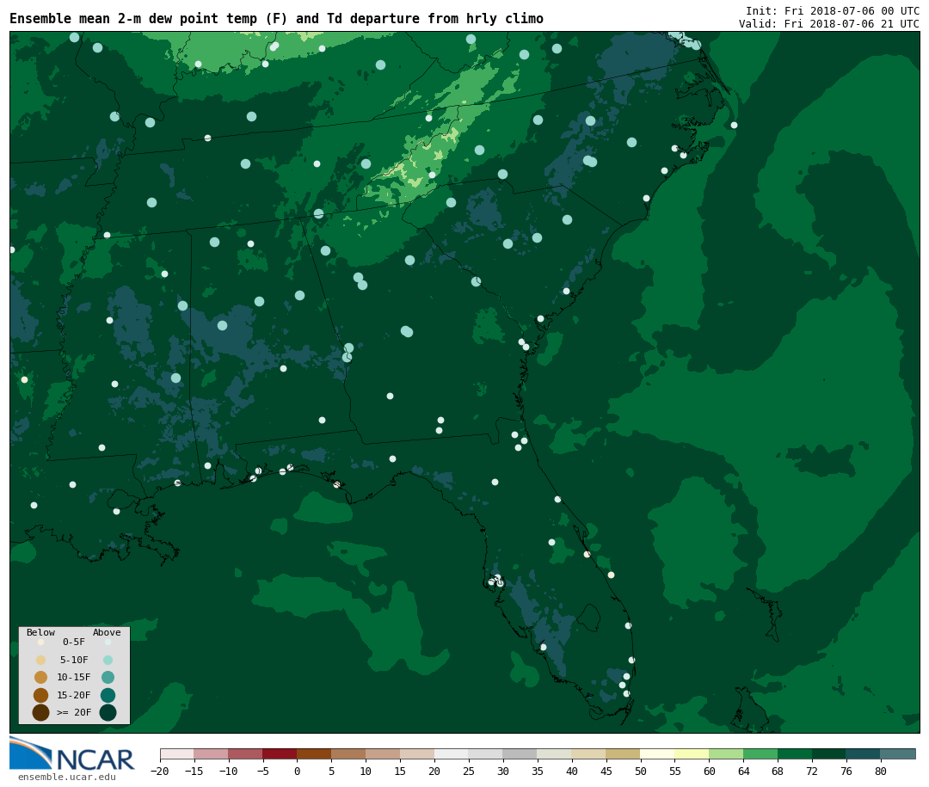Click the pale yellow colorbar segment between 55 and 60

[692, 753]
